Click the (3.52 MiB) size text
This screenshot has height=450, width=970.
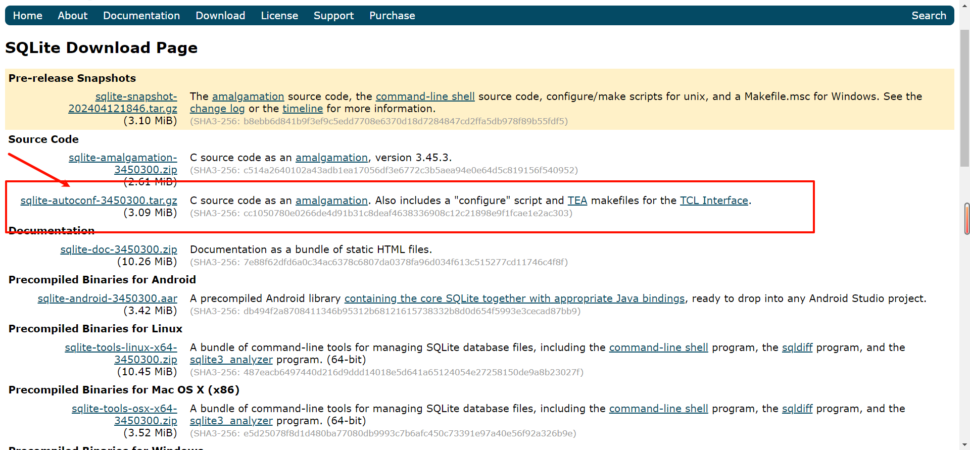(150, 433)
